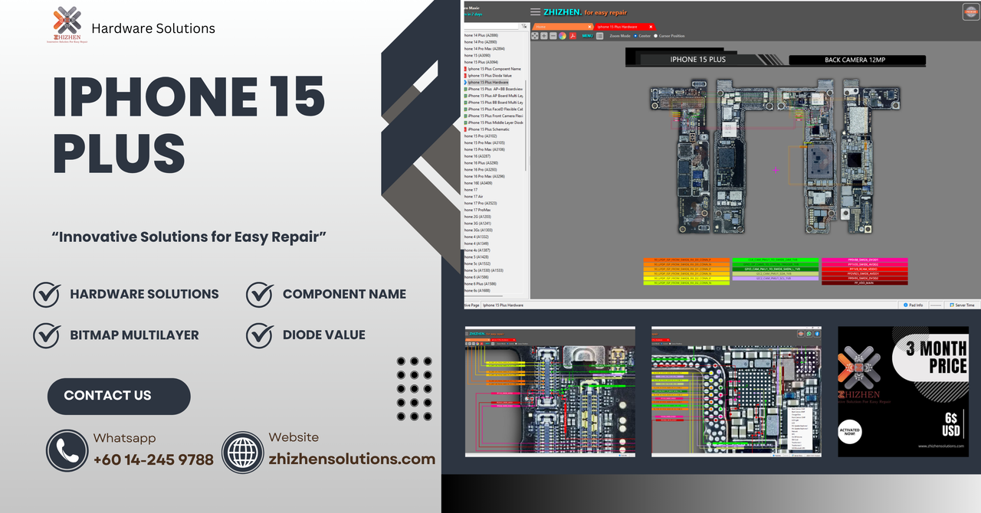
Task: Expand iPhone 15 (A3090) in list
Action: click(477, 55)
